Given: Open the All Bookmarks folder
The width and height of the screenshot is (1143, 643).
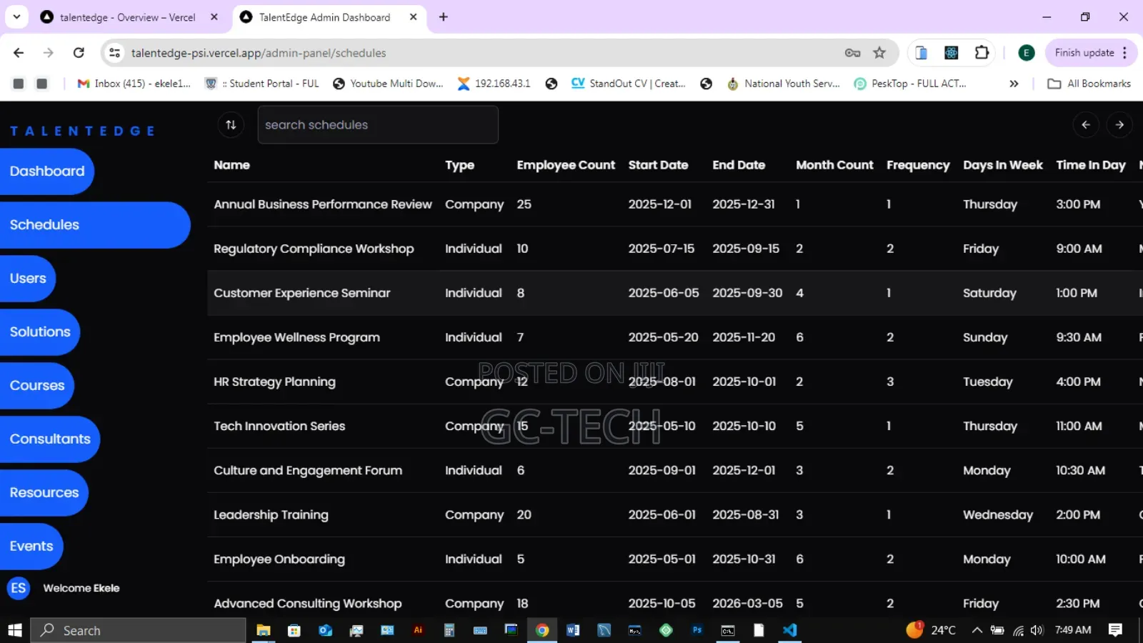Looking at the screenshot, I should tap(1089, 84).
